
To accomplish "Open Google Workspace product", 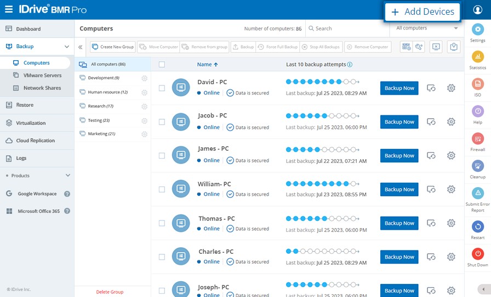I will (x=37, y=194).
